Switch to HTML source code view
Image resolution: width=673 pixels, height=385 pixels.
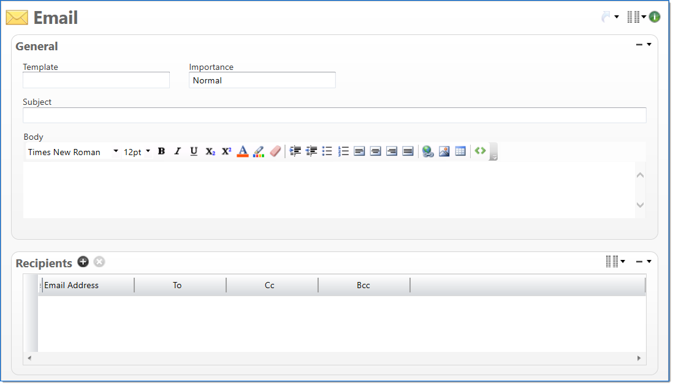pyautogui.click(x=480, y=151)
